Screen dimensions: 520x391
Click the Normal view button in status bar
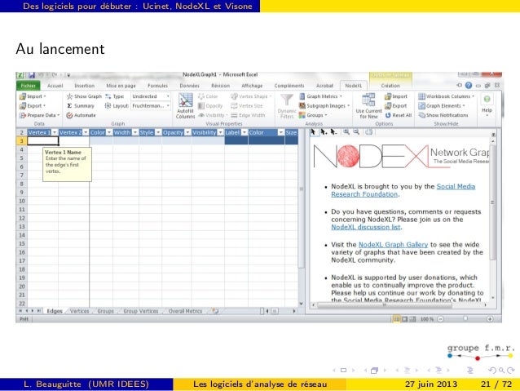[396, 319]
